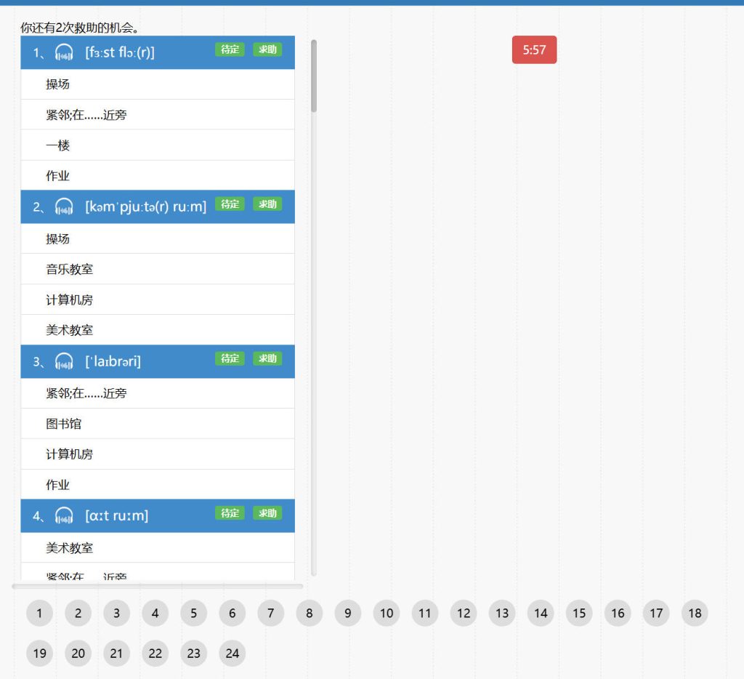Mark question 1 as 待定

tap(230, 49)
